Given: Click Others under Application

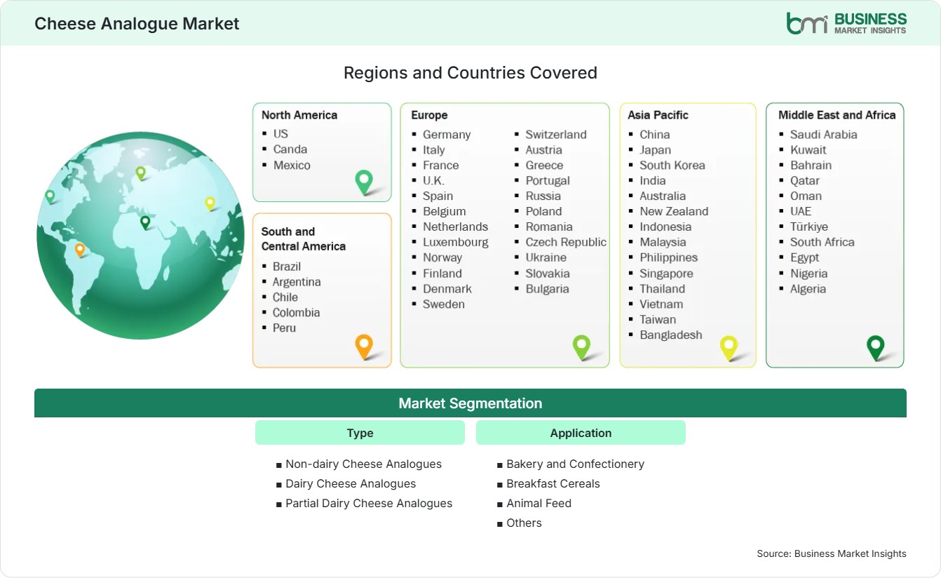Looking at the screenshot, I should [524, 523].
